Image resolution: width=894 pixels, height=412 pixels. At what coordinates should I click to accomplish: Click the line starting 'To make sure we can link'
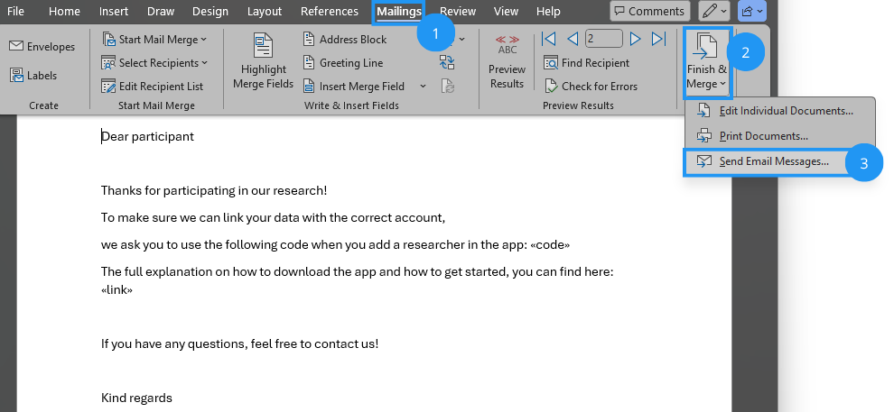pos(273,217)
